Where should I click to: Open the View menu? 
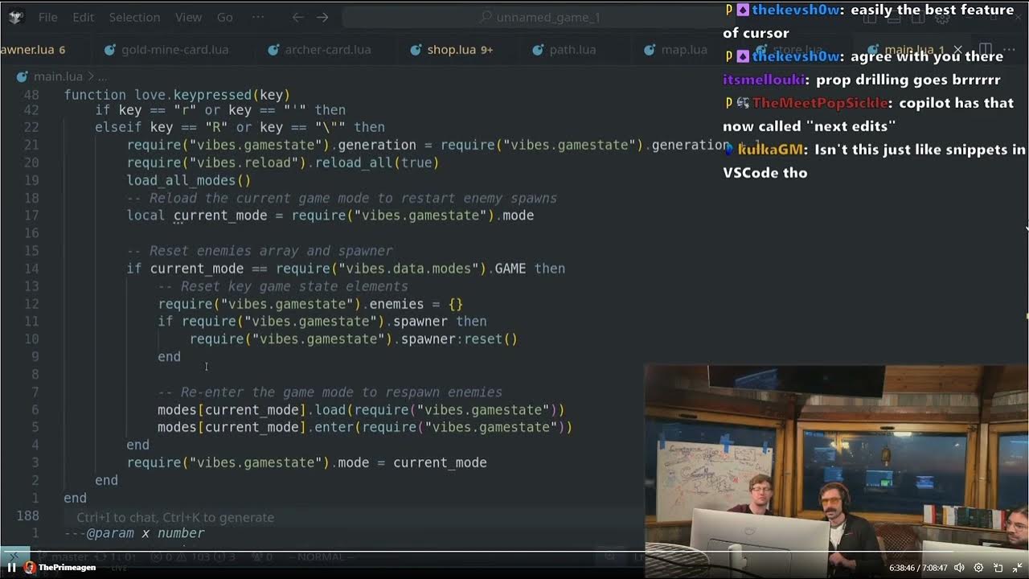coord(188,17)
